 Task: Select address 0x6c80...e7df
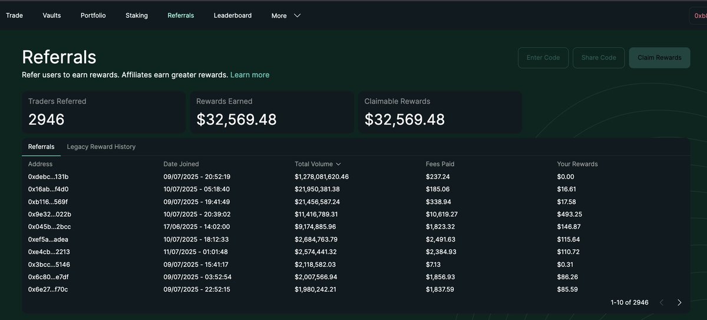(x=49, y=277)
